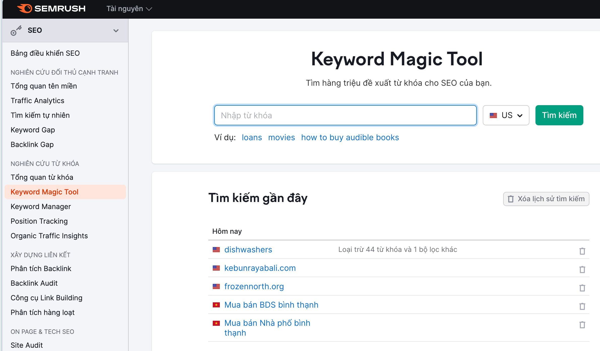The width and height of the screenshot is (600, 351).
Task: Open Keyword Gap in sidebar
Action: point(33,130)
